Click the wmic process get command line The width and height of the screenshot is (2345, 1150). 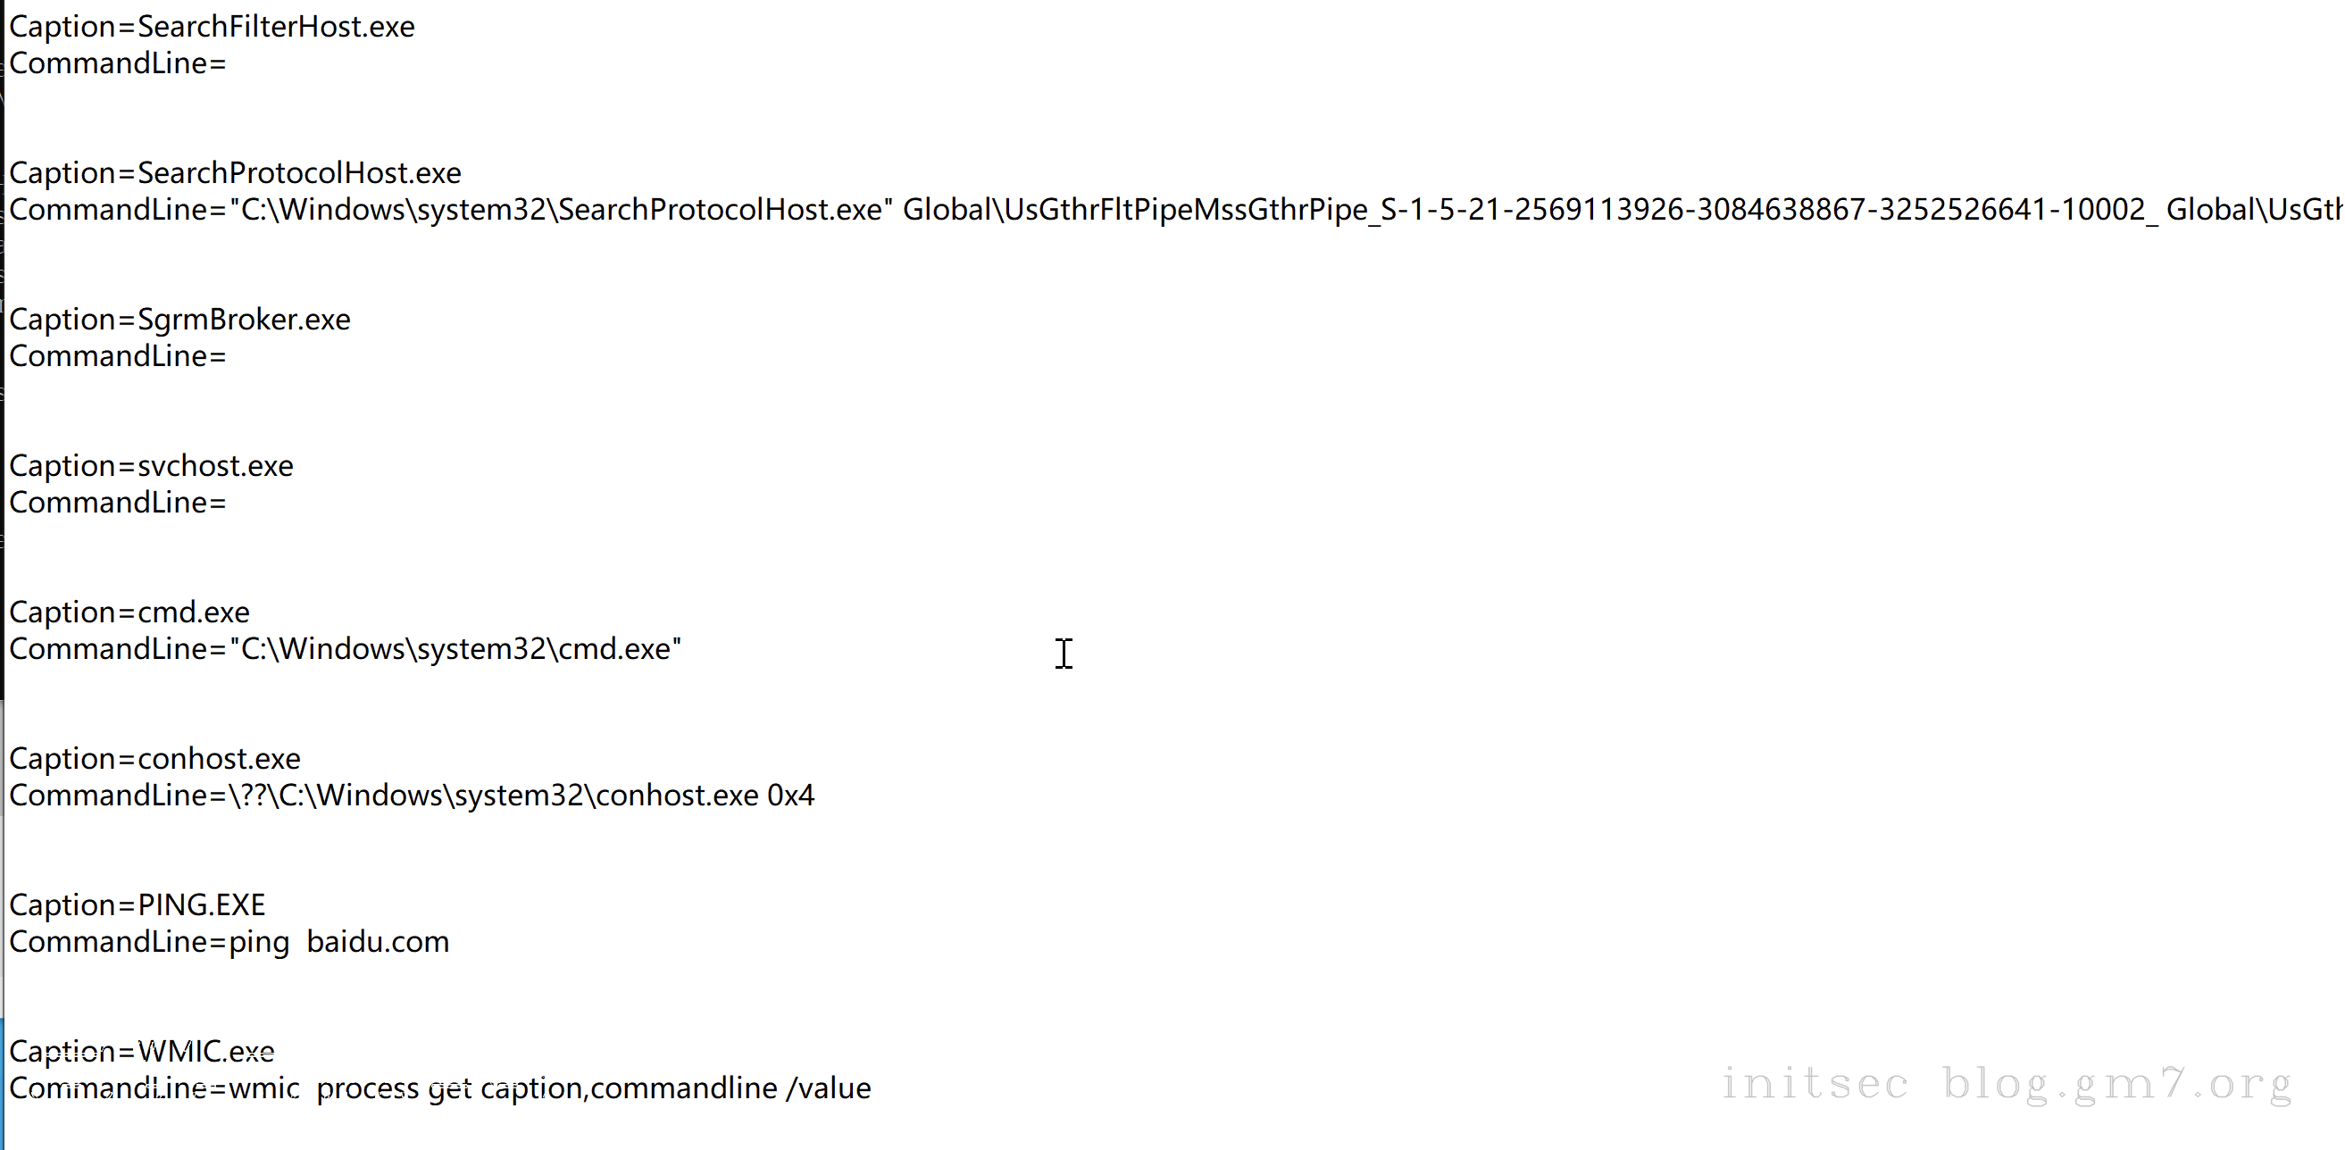pos(549,1088)
